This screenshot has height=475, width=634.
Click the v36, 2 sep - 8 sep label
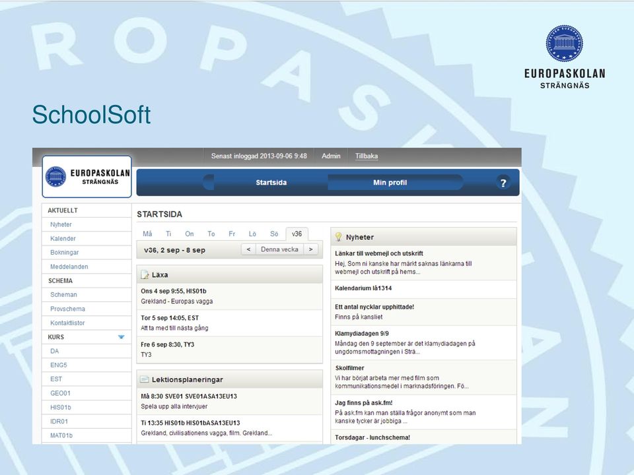point(174,251)
